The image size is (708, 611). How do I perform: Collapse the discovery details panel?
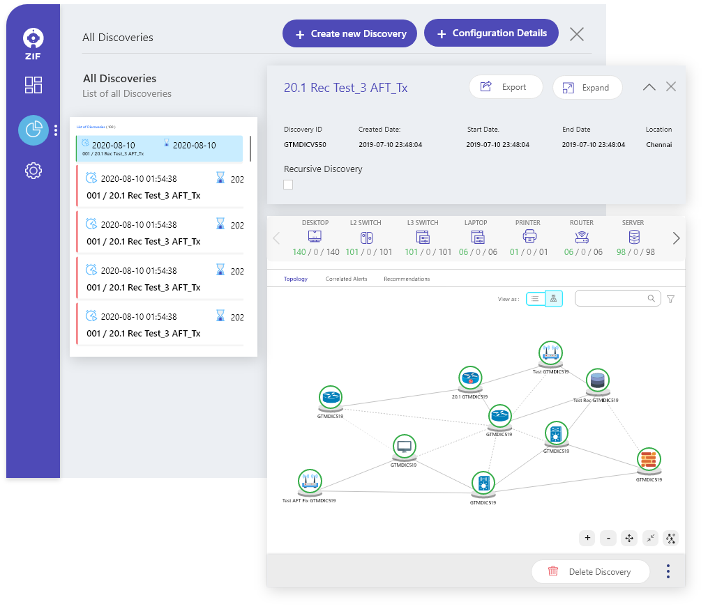pos(649,87)
